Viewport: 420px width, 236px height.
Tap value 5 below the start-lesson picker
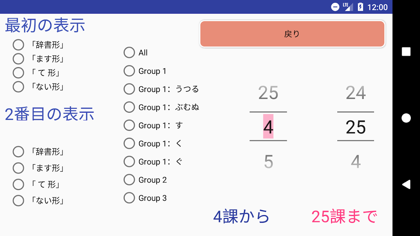(x=268, y=162)
